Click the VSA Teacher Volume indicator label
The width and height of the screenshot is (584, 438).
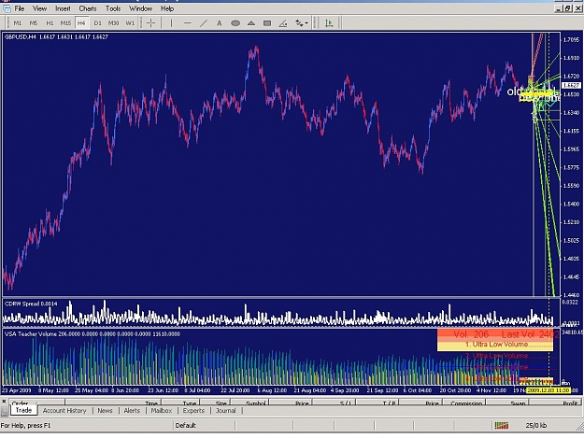pos(93,333)
